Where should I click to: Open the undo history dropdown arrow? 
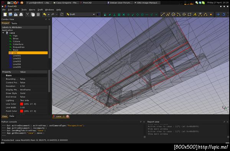click(x=49, y=15)
